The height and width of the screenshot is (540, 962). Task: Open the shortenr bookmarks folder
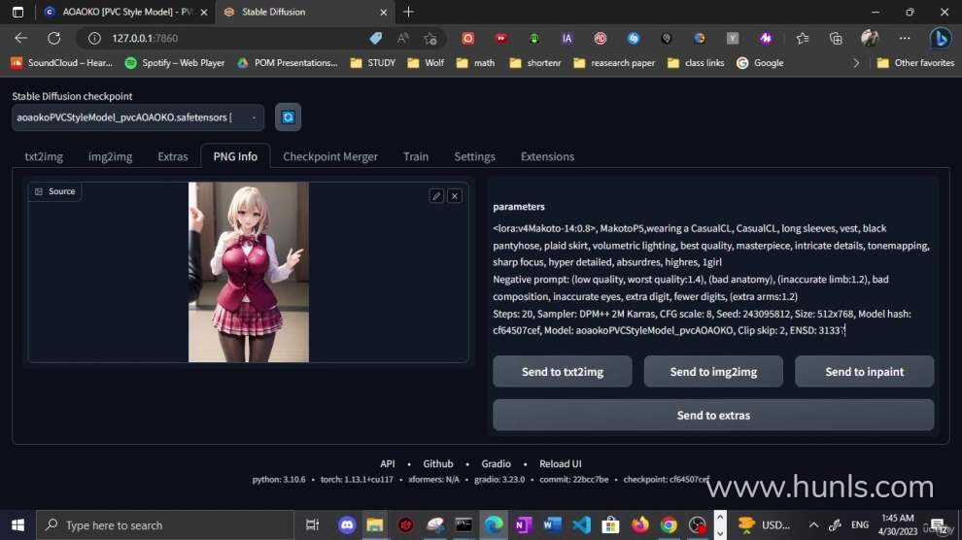pyautogui.click(x=535, y=62)
